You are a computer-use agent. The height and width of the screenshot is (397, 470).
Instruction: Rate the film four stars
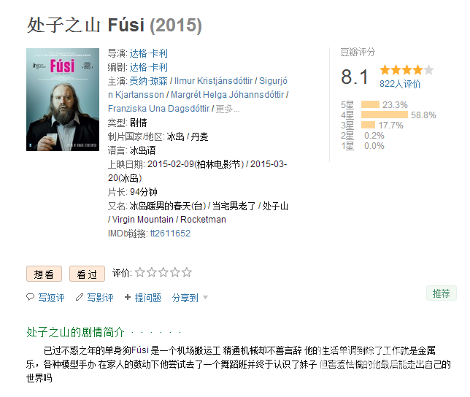click(x=175, y=272)
